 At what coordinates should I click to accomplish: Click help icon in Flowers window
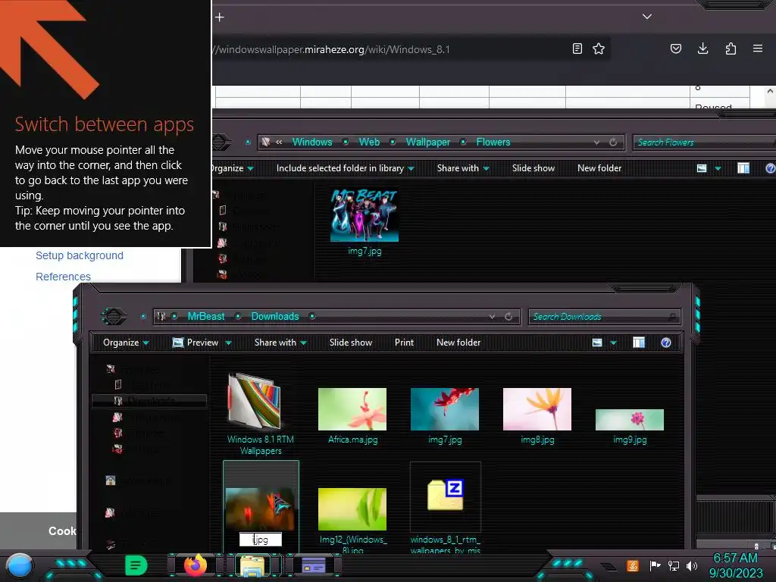click(771, 168)
